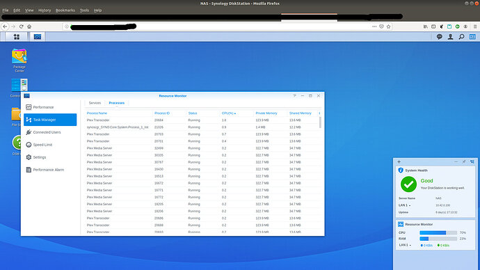The height and width of the screenshot is (270, 480).
Task: Select the synoscgi_SYNO.Core.System.Process row
Action: [x=202, y=127]
